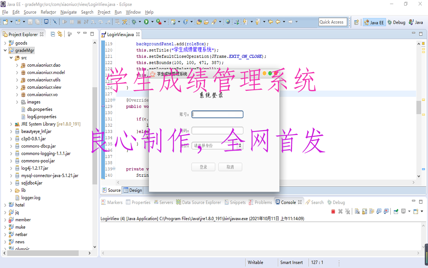Focus the account (账号) input field

click(217, 114)
